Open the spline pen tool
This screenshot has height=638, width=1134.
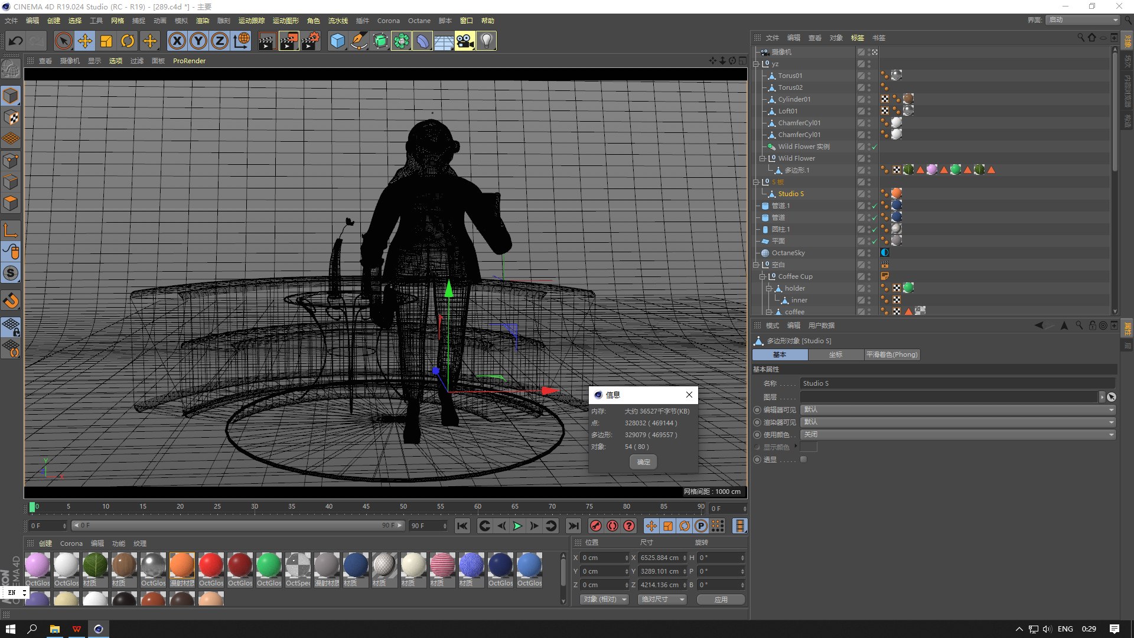359,41
